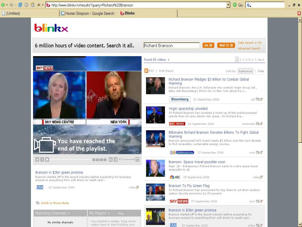
Task: Click the SKY NEWS logo in results list
Action: coord(179,201)
